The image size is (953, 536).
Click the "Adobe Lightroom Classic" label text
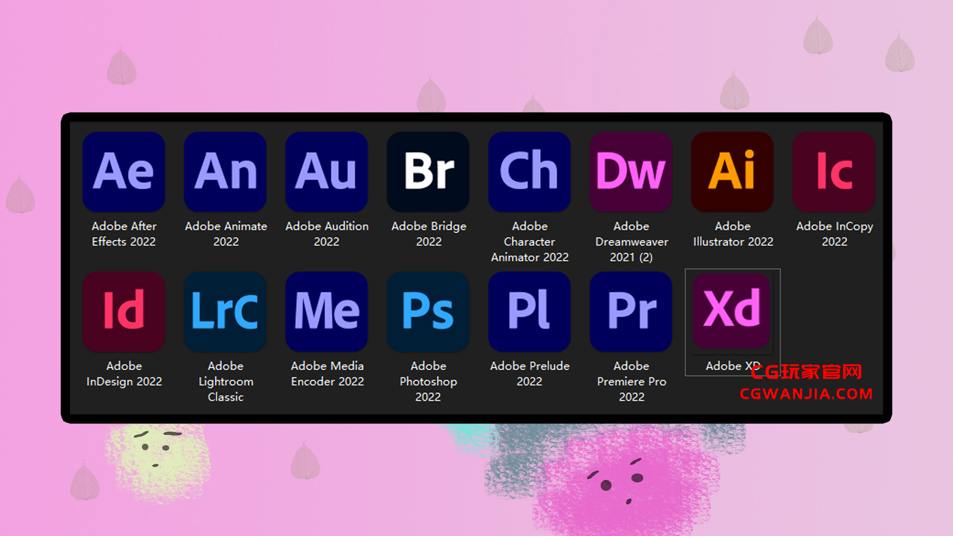(226, 381)
